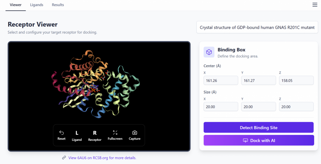Enter Fullscreen viewer mode
Image resolution: width=321 pixels, height=164 pixels.
click(115, 133)
